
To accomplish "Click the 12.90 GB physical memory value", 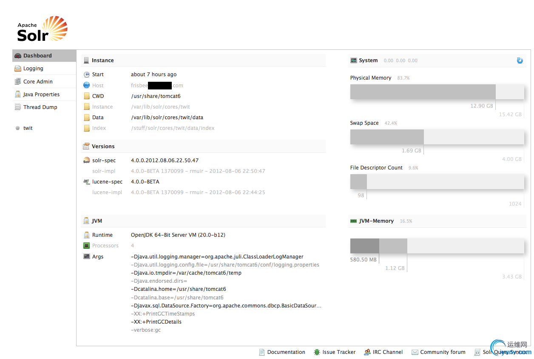I will [x=482, y=106].
